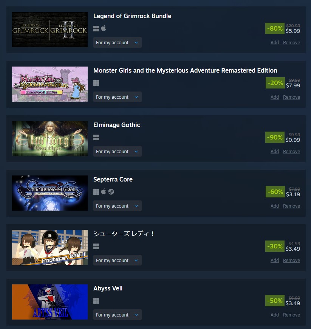This screenshot has width=311, height=329.
Task: Expand 'For my account' dropdown for Elminage Gothic
Action: [x=118, y=151]
